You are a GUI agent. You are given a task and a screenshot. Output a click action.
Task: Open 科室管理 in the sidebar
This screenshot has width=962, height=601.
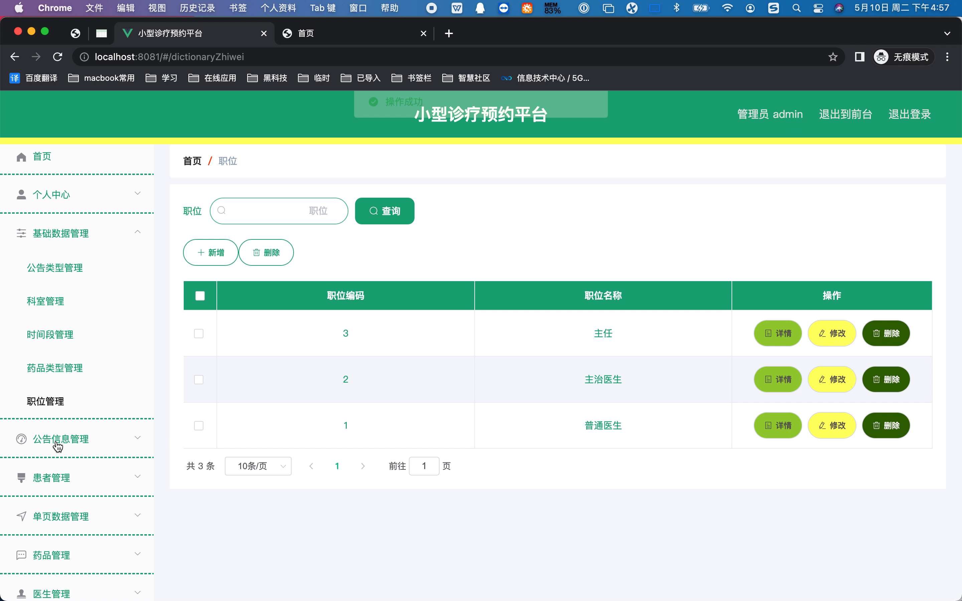pyautogui.click(x=45, y=301)
